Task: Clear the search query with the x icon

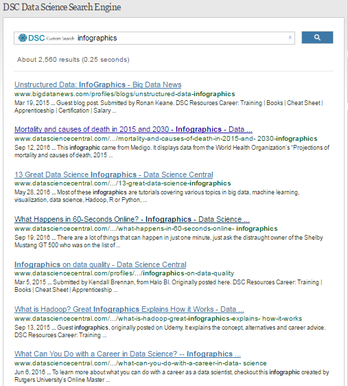Action: (x=290, y=37)
